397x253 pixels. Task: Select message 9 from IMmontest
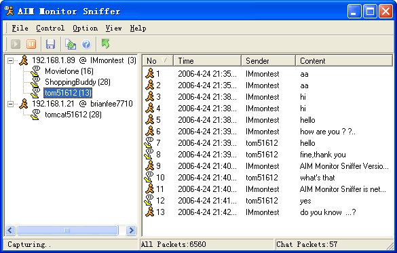point(267,166)
